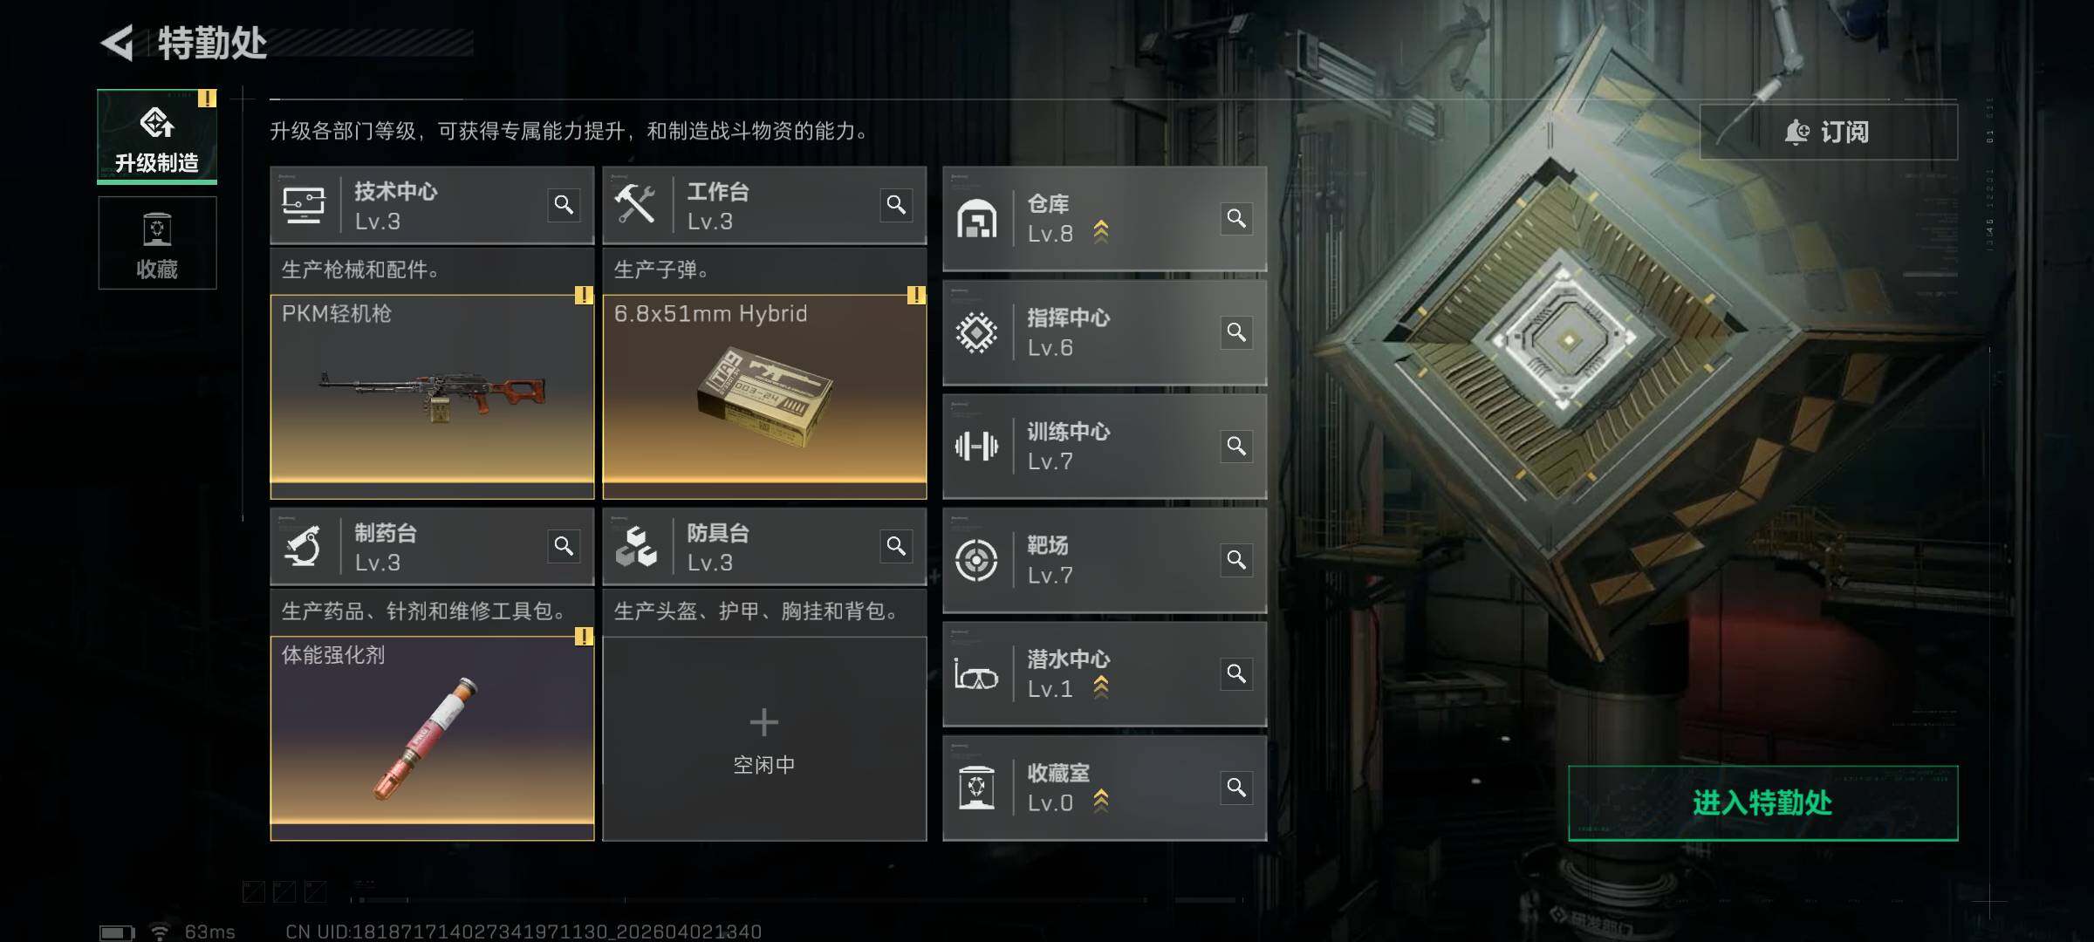
Task: Switch to the 收藏 sidebar tab
Action: 157,242
